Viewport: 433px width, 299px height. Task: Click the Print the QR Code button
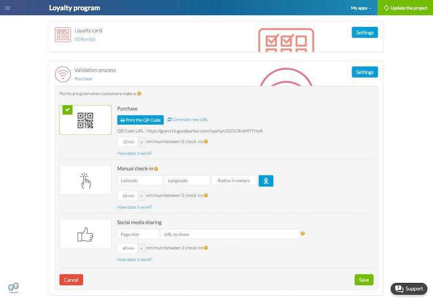click(x=140, y=120)
